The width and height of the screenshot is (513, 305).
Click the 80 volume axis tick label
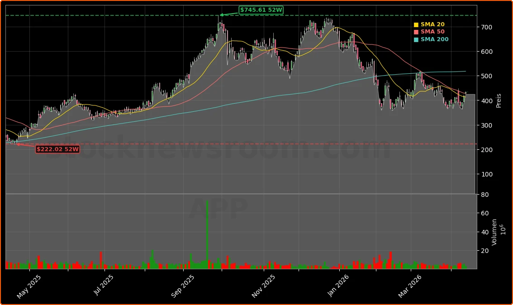tap(484, 195)
